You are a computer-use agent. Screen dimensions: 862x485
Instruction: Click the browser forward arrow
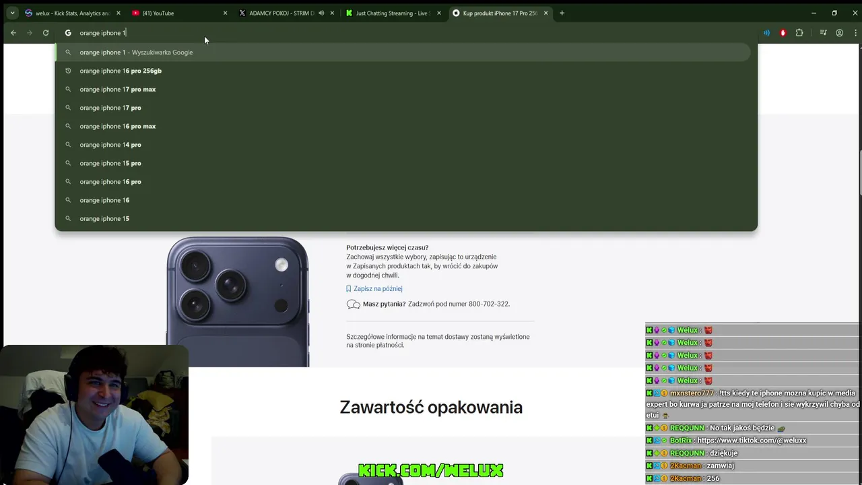coord(30,32)
